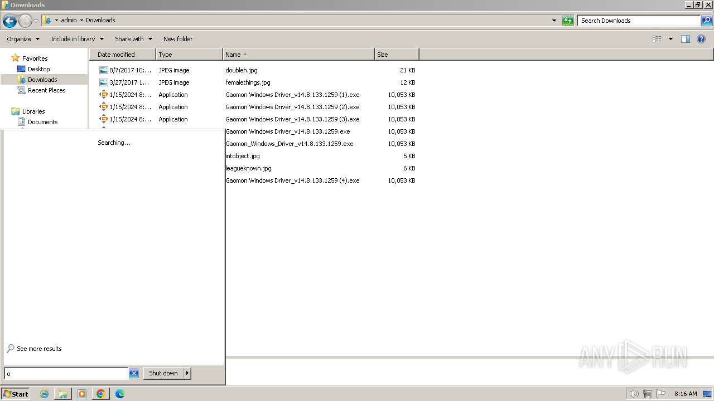Select the leagueknown.jpg file
Viewport: 714px width, 401px height.
(x=248, y=168)
